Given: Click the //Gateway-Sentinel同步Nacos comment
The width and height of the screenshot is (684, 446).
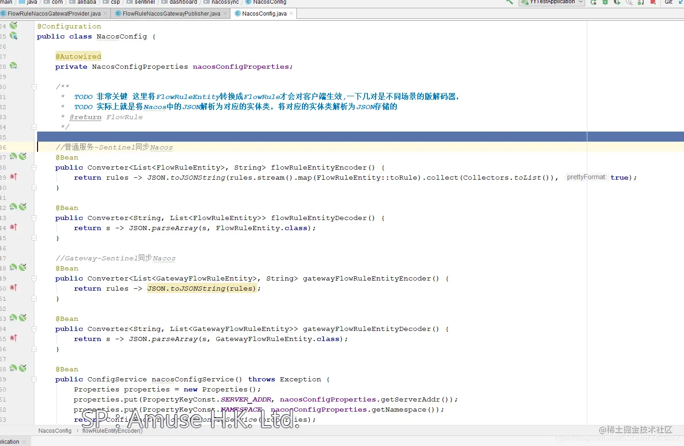Looking at the screenshot, I should [x=115, y=258].
